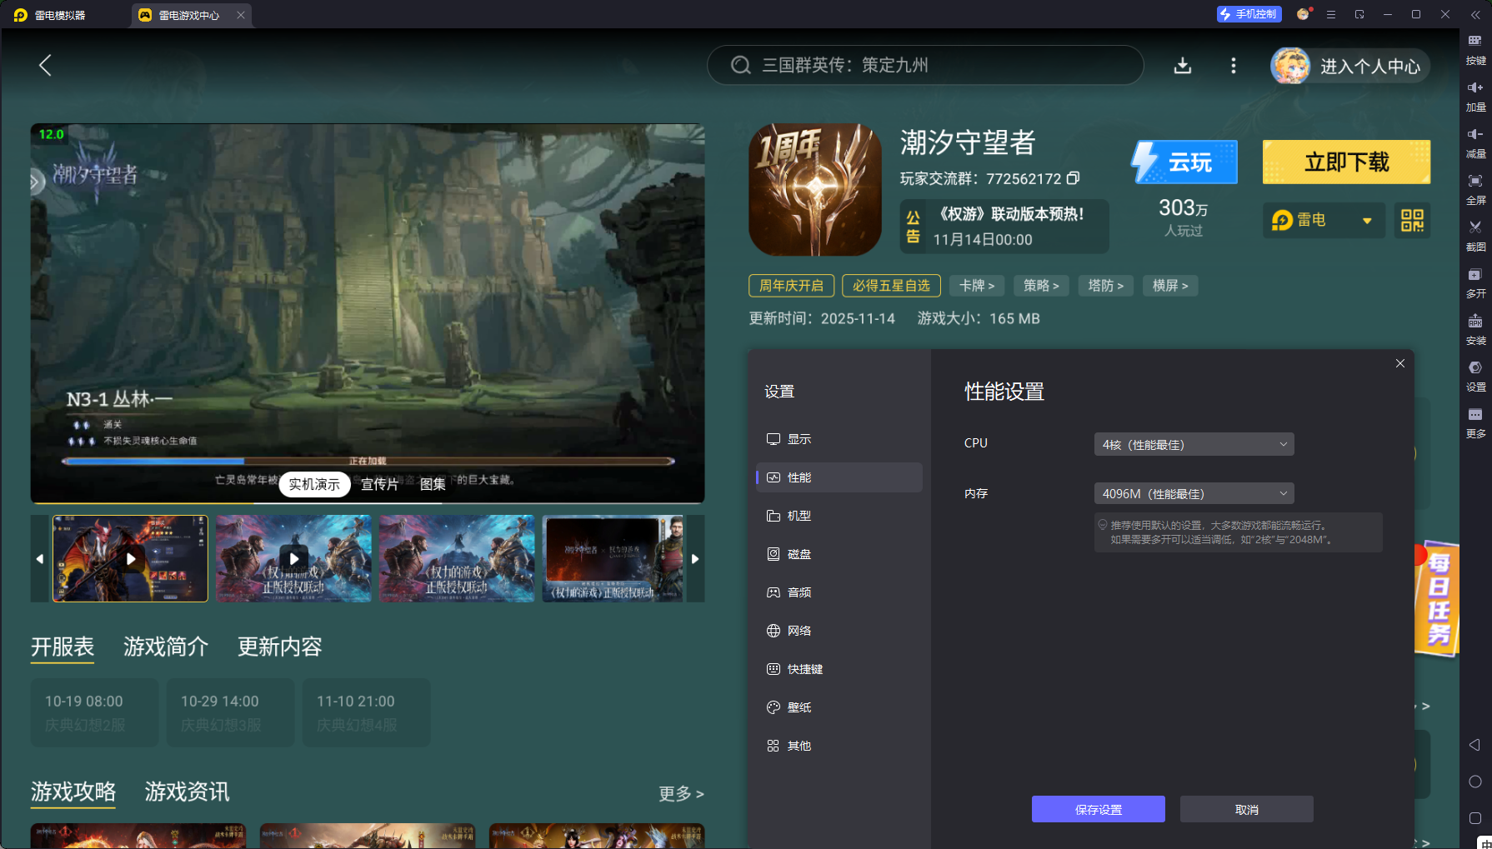
Task: Copy the player group number 772562172
Action: coord(1074,178)
